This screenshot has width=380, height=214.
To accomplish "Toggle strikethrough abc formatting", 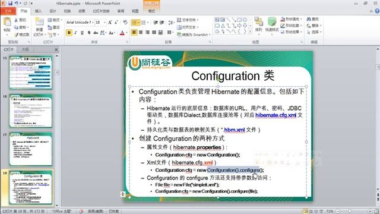I will point(96,33).
